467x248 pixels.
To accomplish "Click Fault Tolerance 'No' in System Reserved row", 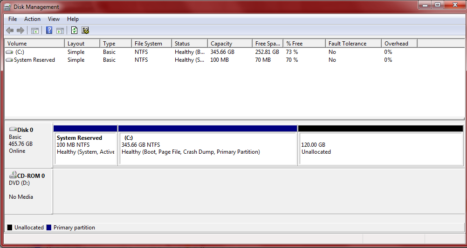I will pos(332,60).
